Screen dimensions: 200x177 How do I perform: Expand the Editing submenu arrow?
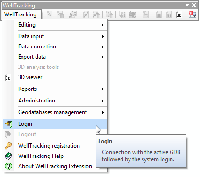pyautogui.click(x=102, y=25)
